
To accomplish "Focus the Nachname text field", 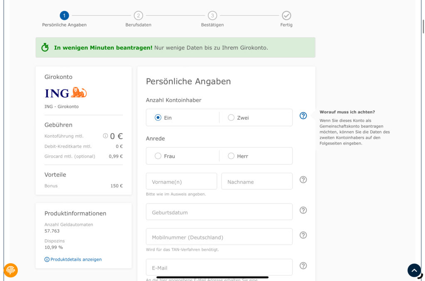I will tap(256, 182).
